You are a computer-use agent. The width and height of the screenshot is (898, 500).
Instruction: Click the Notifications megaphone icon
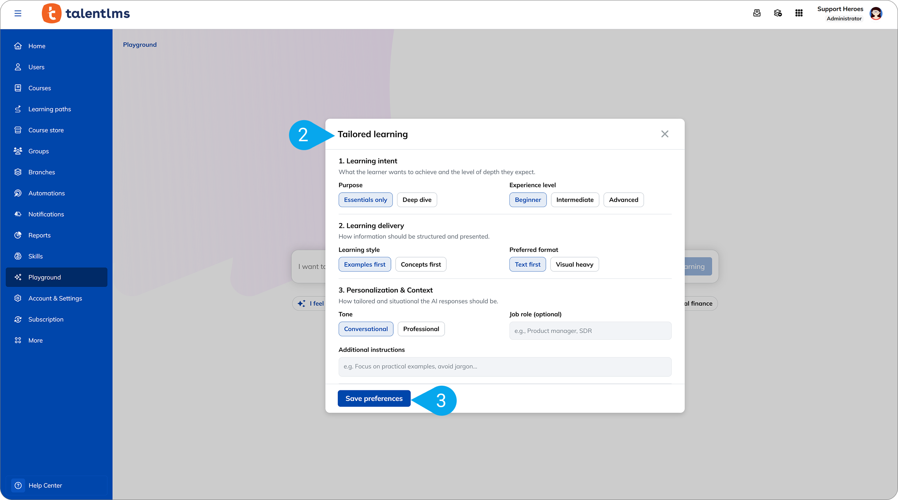(x=18, y=215)
